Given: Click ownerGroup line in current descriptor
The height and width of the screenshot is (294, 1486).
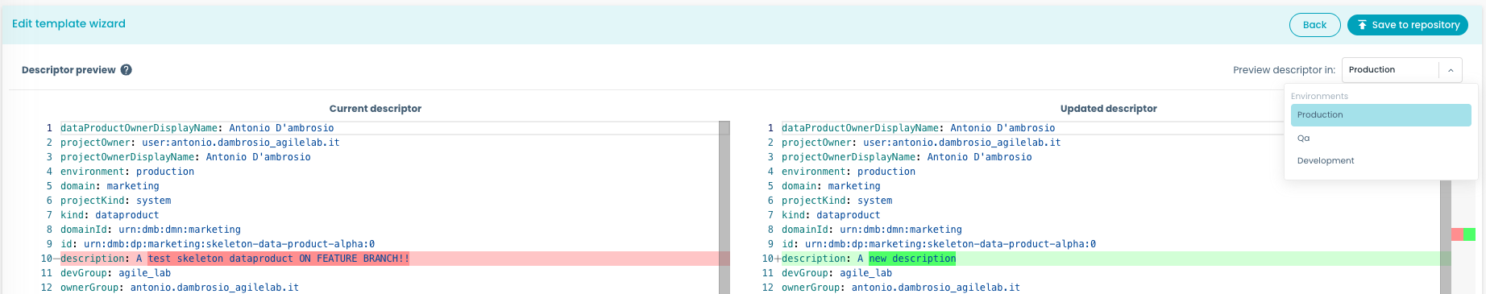Looking at the screenshot, I should point(180,288).
